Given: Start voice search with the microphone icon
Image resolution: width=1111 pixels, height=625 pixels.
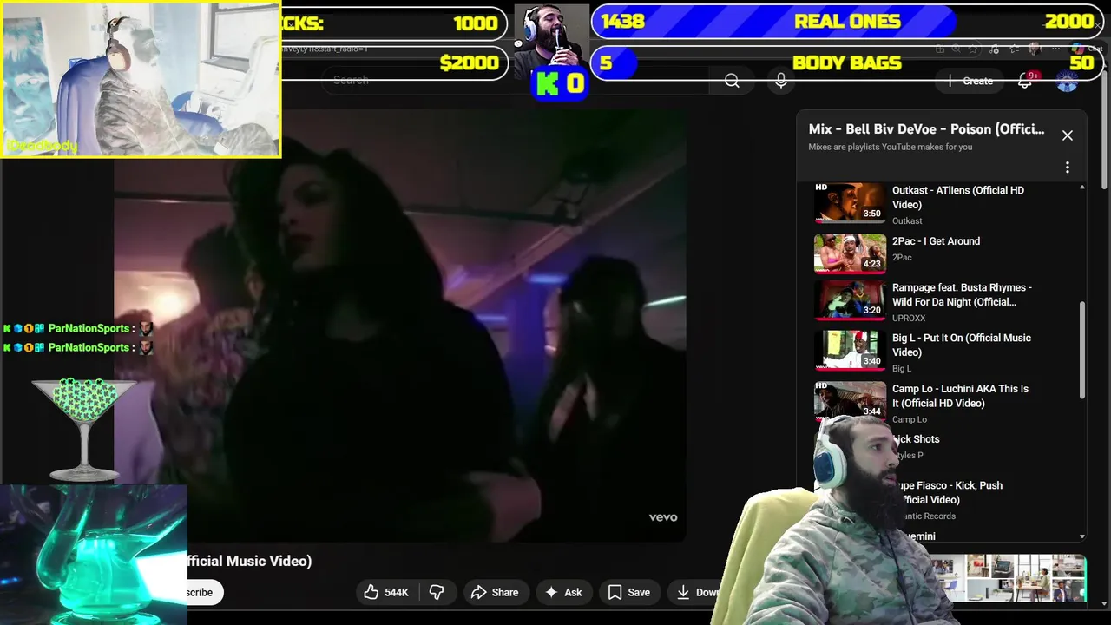Looking at the screenshot, I should [x=781, y=81].
